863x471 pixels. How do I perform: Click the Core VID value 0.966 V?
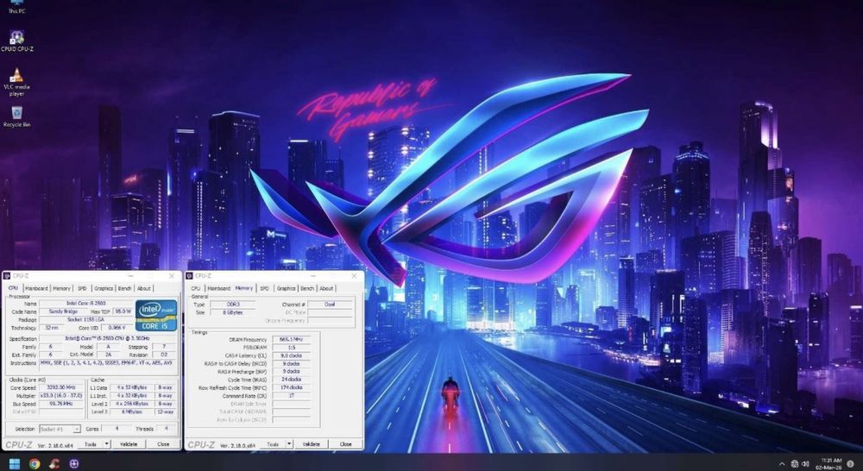tap(117, 328)
